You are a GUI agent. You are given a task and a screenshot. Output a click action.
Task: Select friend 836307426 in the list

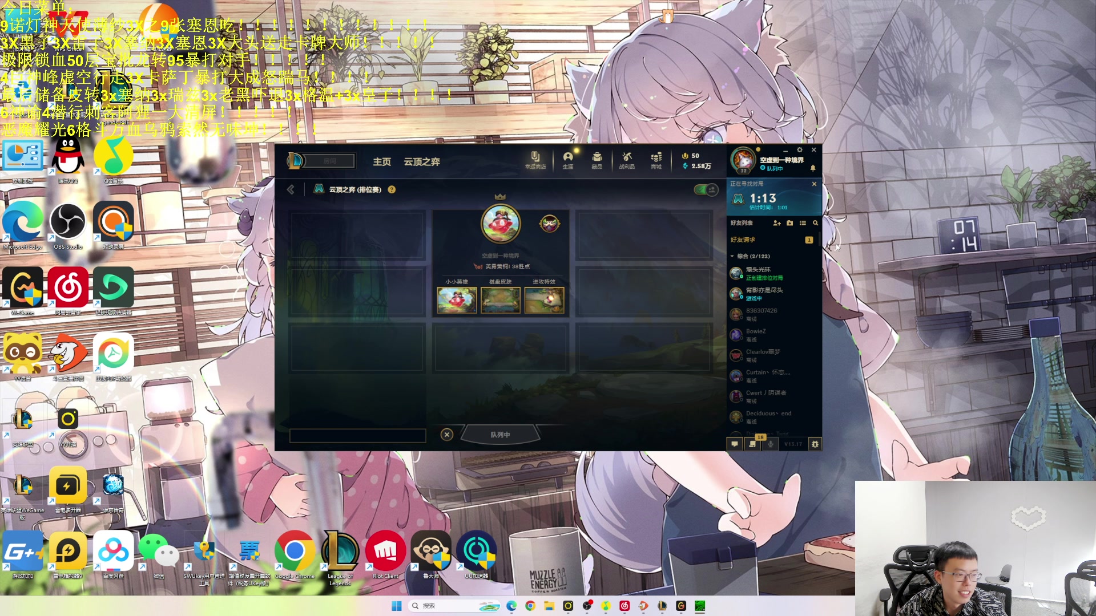(773, 314)
